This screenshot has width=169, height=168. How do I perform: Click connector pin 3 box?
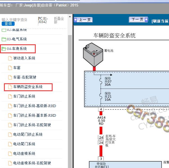click(101, 158)
